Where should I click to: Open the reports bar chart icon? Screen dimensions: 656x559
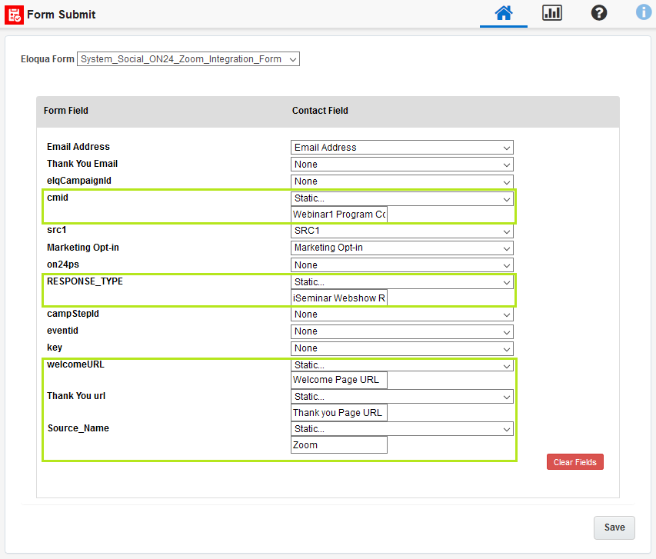coord(551,13)
